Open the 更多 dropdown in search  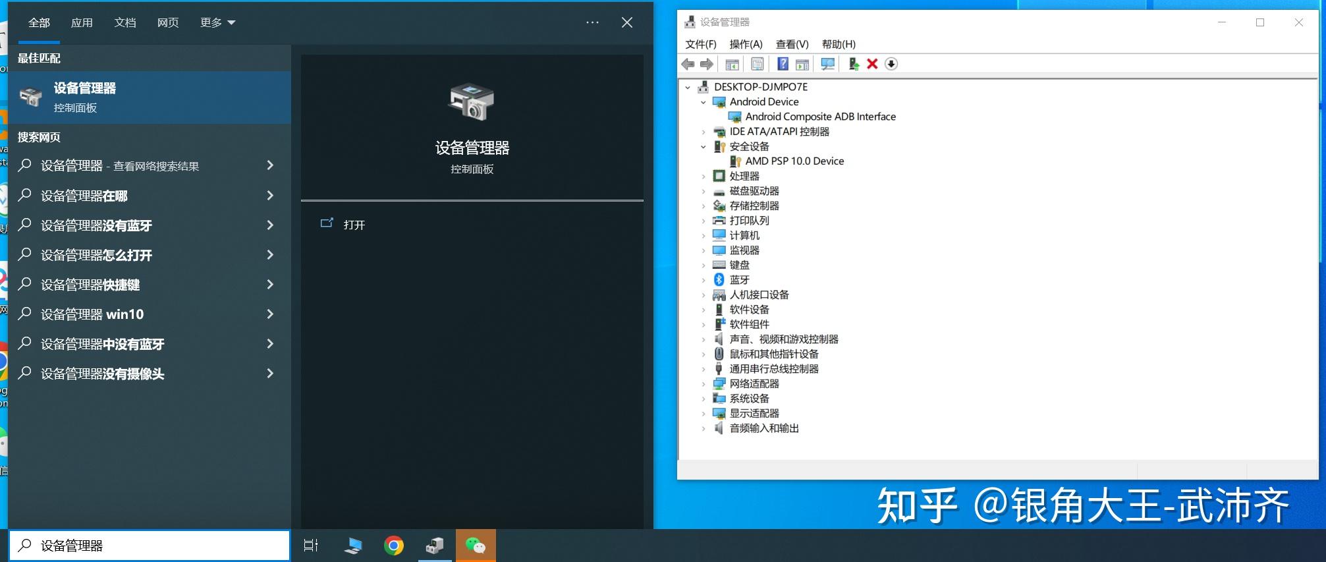[217, 22]
